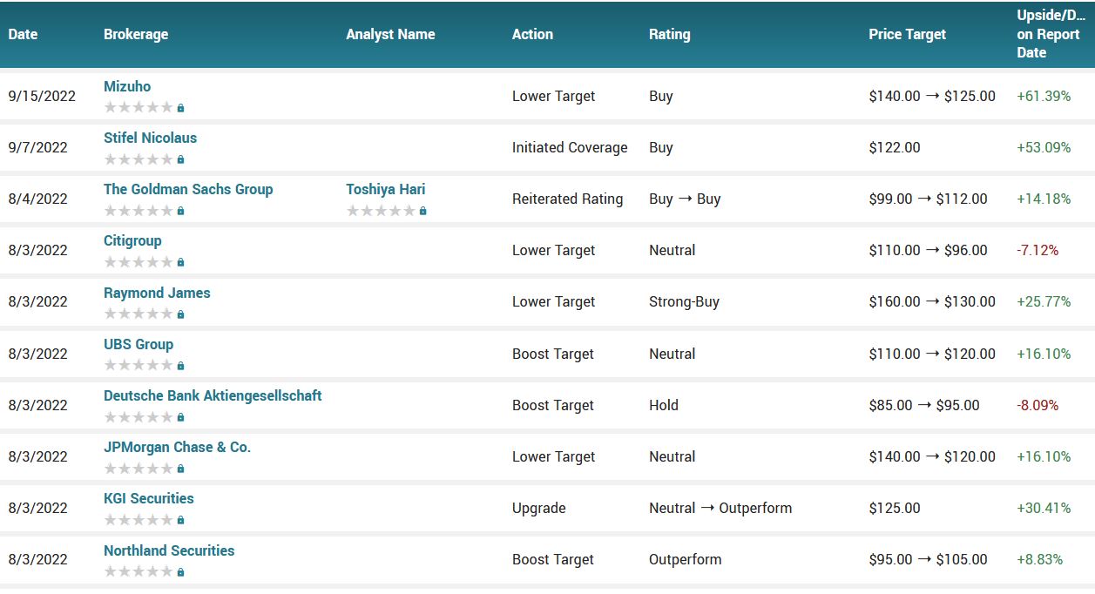Sort by Upside on Report Date header

coord(1051,34)
